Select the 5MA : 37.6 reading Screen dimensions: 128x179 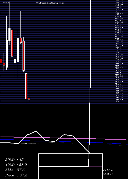(15, 170)
